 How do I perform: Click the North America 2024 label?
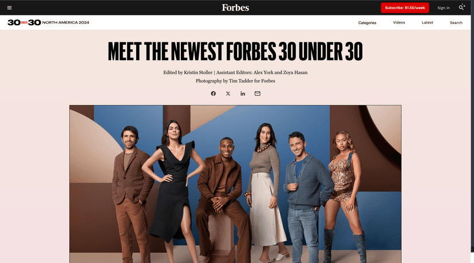[66, 22]
